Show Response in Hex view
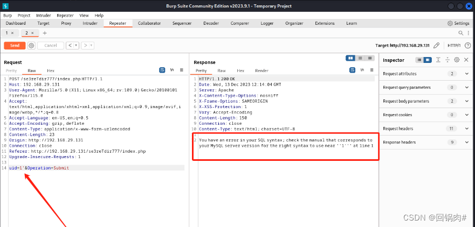Screen dimensions: 475x227 click(x=240, y=70)
